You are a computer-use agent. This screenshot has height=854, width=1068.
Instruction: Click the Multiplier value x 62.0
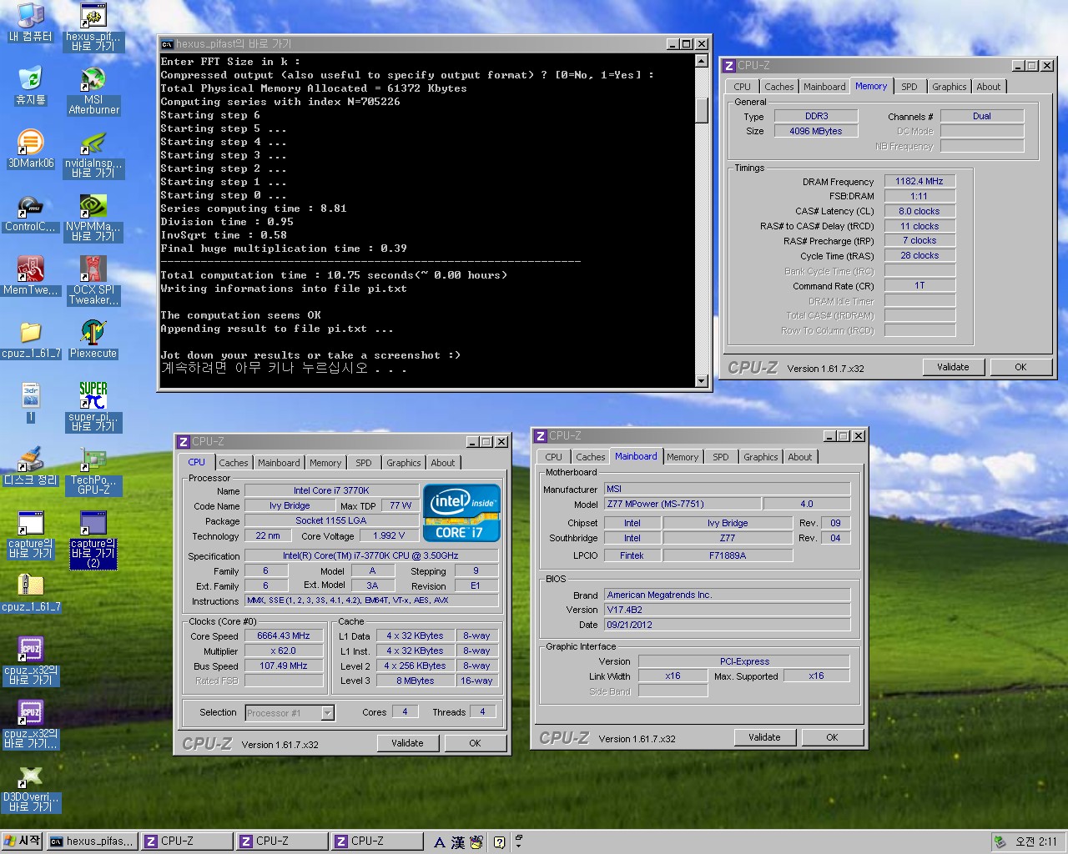[x=284, y=651]
